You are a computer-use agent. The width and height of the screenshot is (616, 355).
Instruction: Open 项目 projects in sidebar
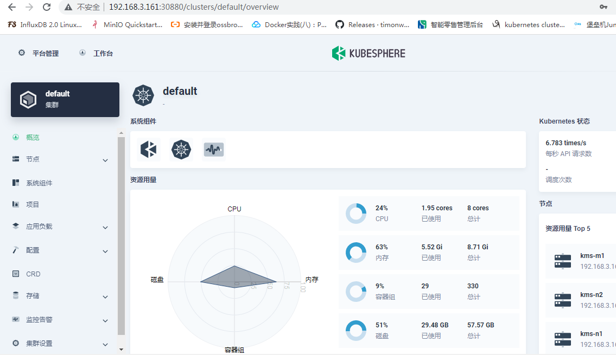click(33, 204)
